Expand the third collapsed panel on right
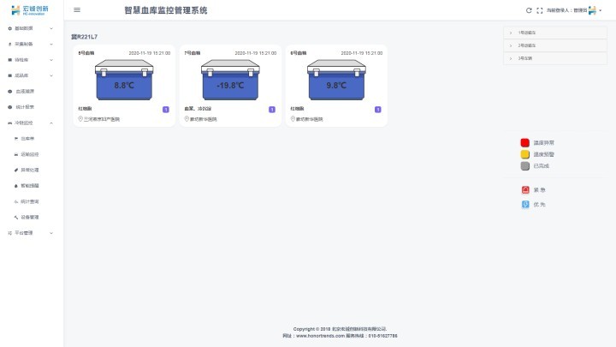 [554, 58]
